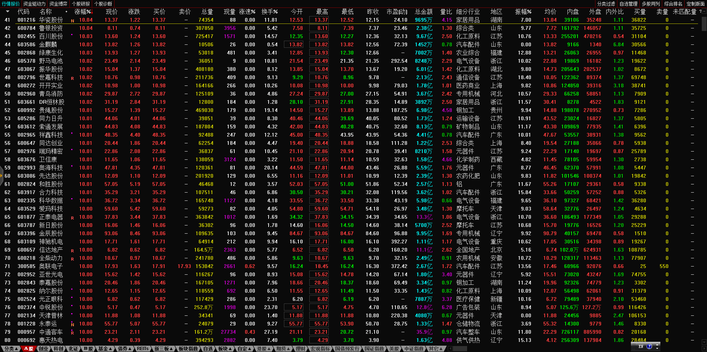Sort by the 涨幅% column header
Image resolution: width=707 pixels, height=352 pixels.
[x=82, y=12]
